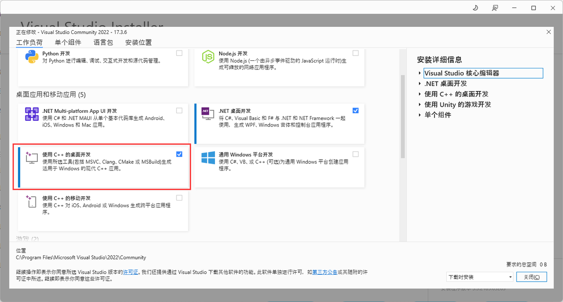Image resolution: width=563 pixels, height=302 pixels.
Task: Expand 单个组件 details arrow
Action: pyautogui.click(x=419, y=115)
